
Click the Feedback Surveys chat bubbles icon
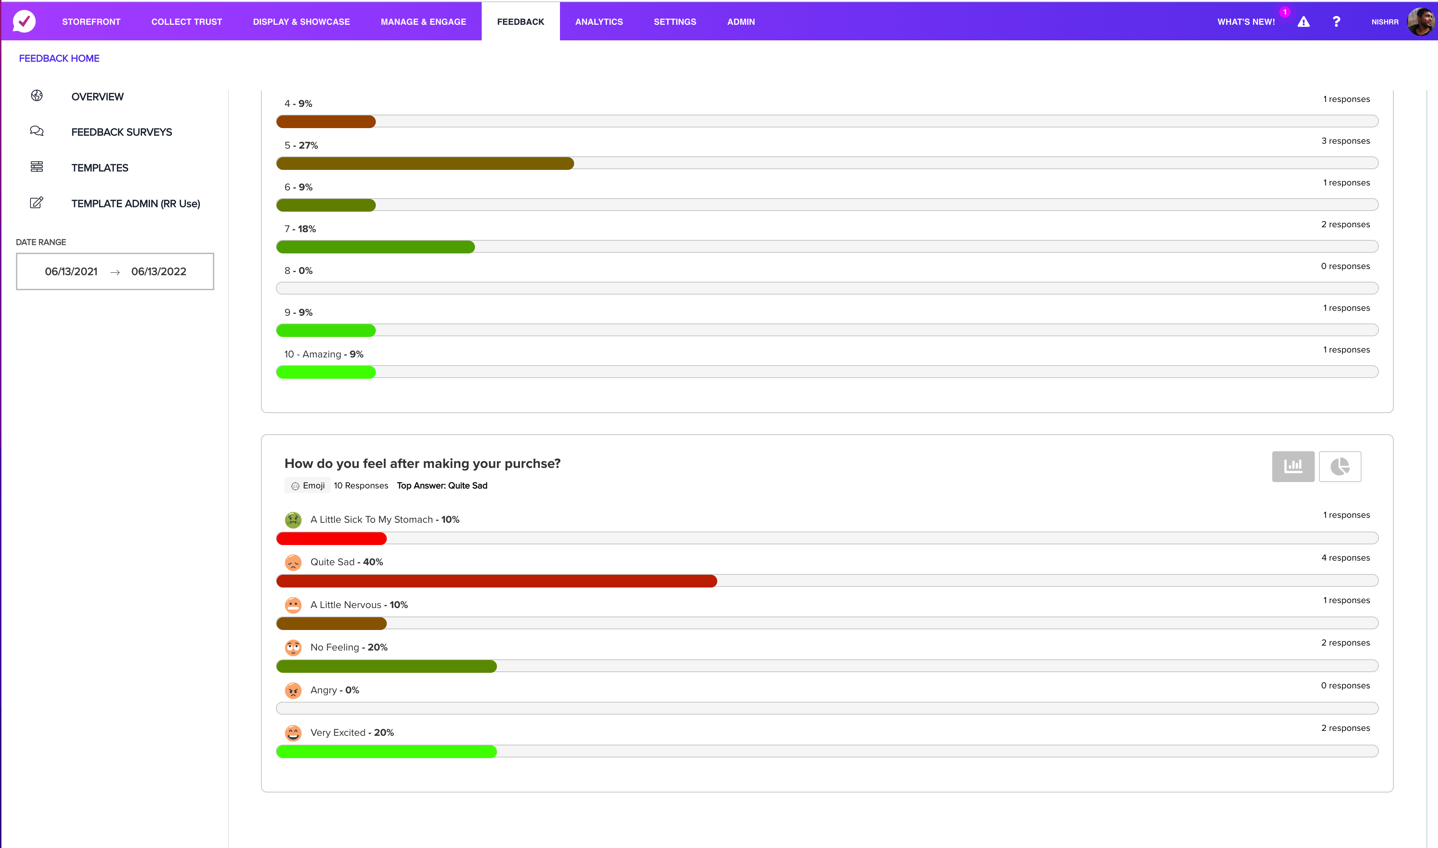click(x=36, y=131)
